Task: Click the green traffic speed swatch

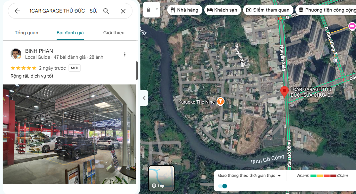Action: click(x=314, y=176)
